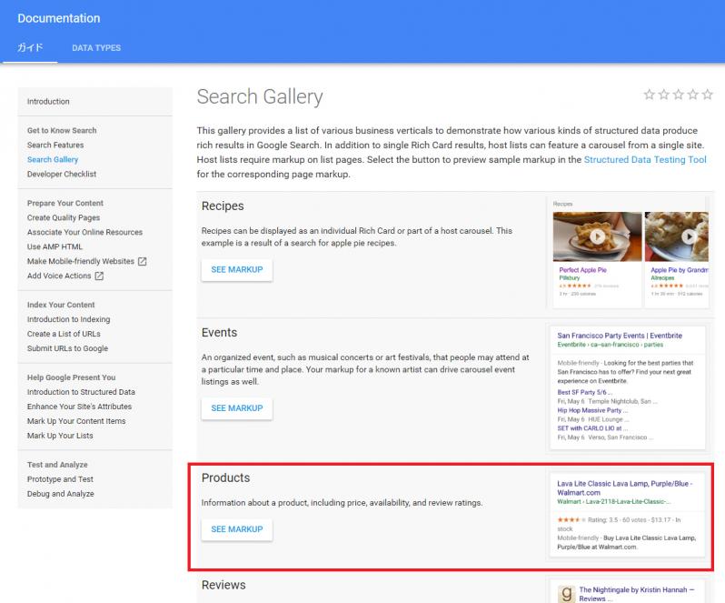Click the Goodreads logo in Reviews preview
Image resolution: width=725 pixels, height=603 pixels.
click(566, 594)
